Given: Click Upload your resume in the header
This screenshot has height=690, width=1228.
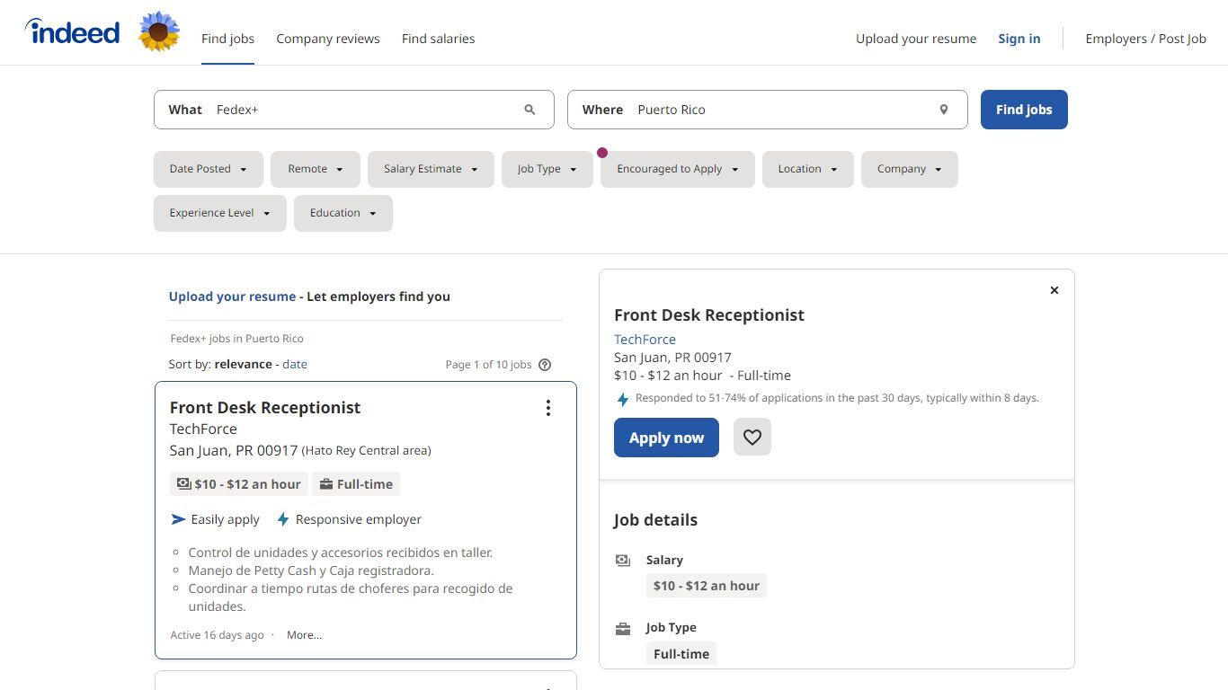Looking at the screenshot, I should (916, 39).
